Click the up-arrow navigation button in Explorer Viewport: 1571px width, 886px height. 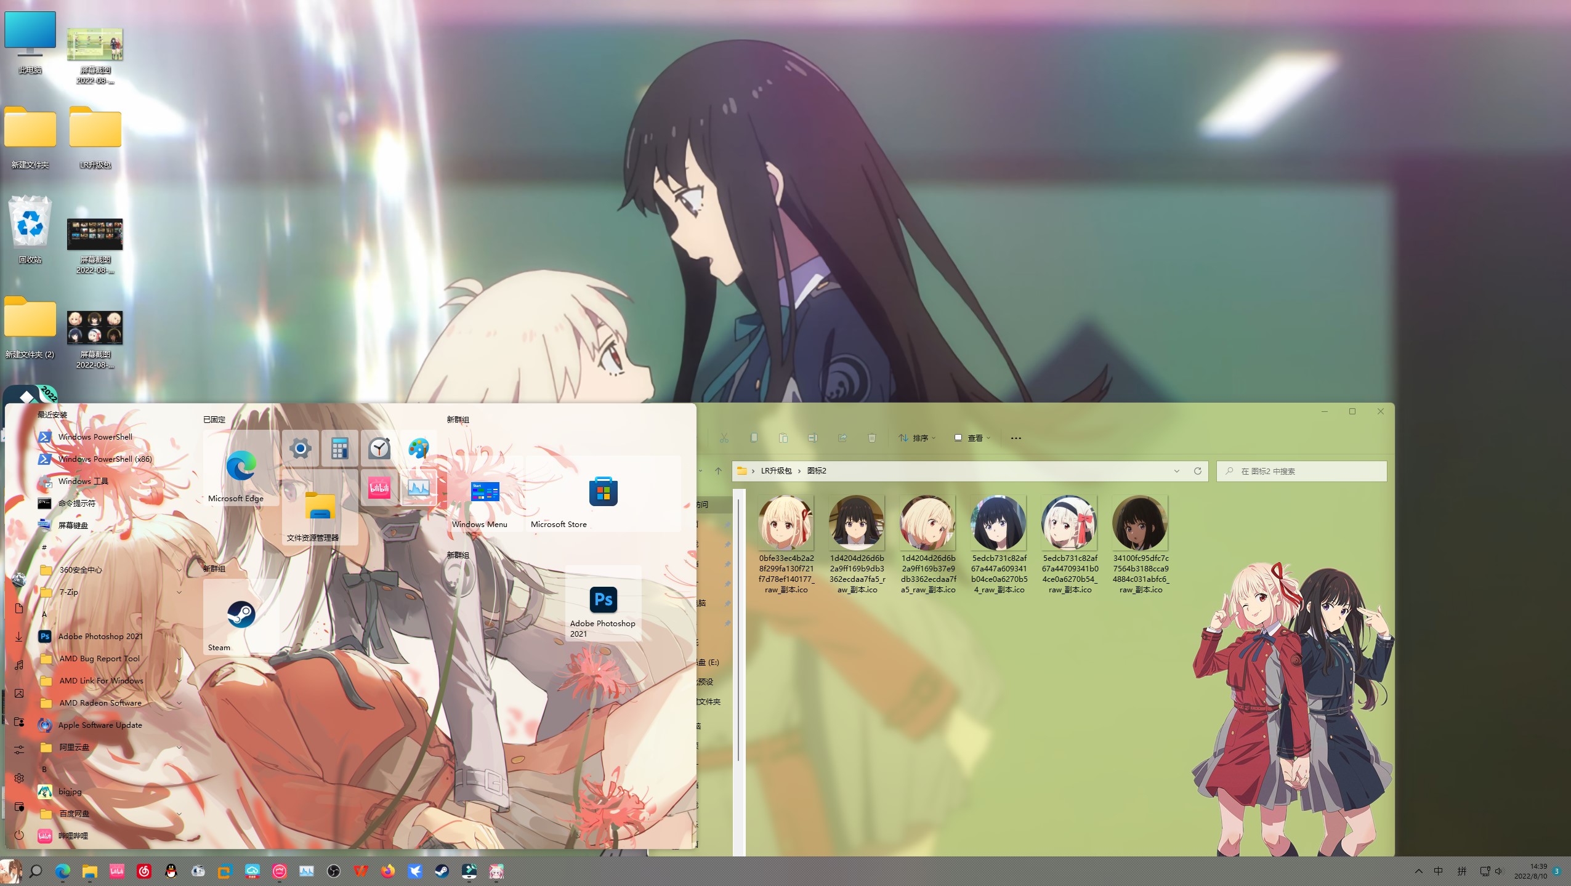click(x=718, y=471)
